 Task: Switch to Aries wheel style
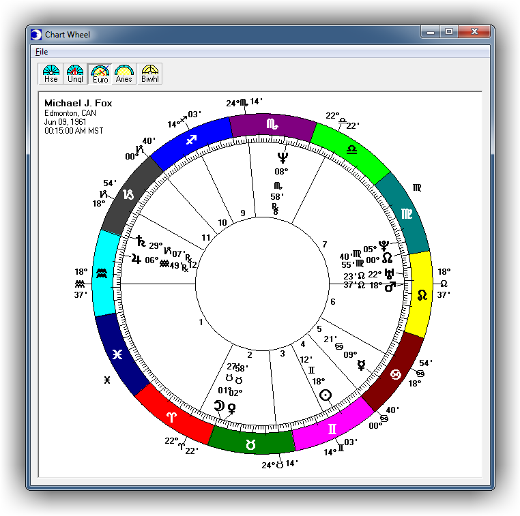[124, 74]
